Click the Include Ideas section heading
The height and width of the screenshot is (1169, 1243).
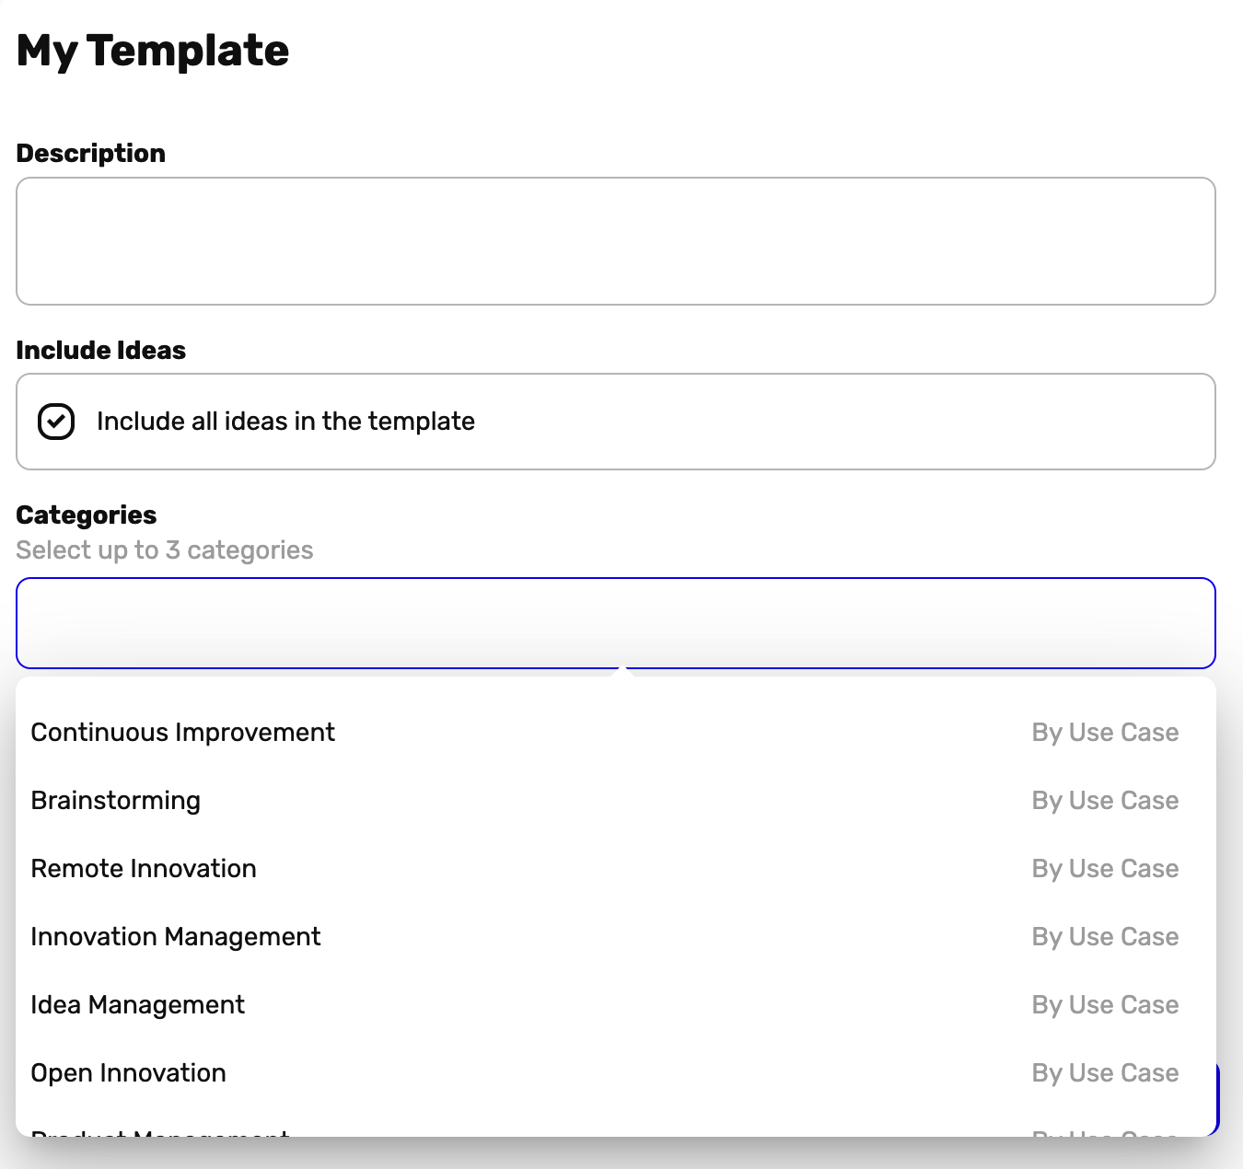(x=101, y=351)
